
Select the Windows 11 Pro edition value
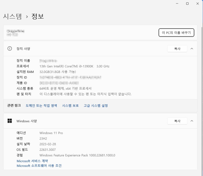[51, 133]
